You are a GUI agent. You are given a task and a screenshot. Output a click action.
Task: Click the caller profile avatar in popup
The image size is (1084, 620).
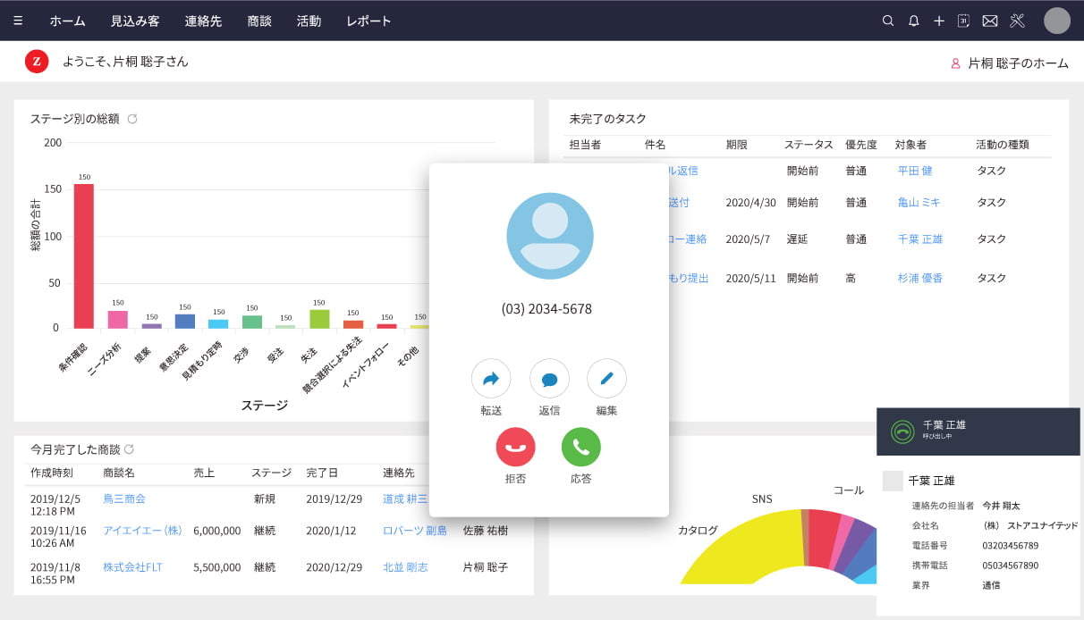click(x=550, y=236)
